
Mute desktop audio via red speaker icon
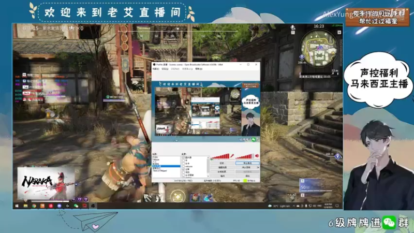[257, 156]
